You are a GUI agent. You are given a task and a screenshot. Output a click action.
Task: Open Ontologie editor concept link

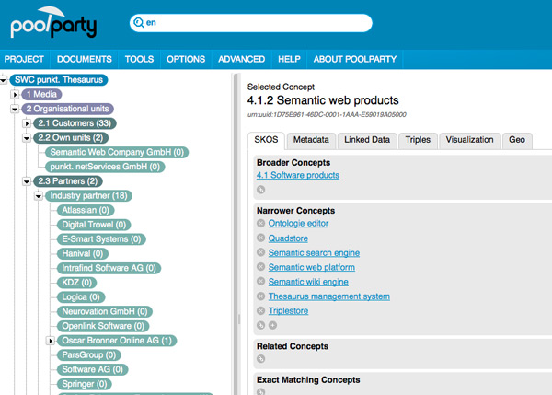click(x=298, y=223)
